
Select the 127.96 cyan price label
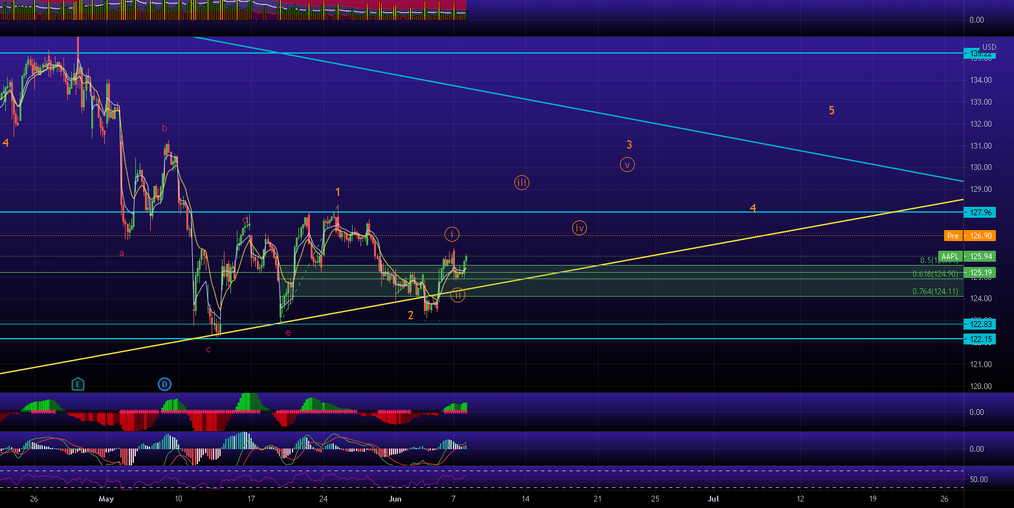coord(980,212)
